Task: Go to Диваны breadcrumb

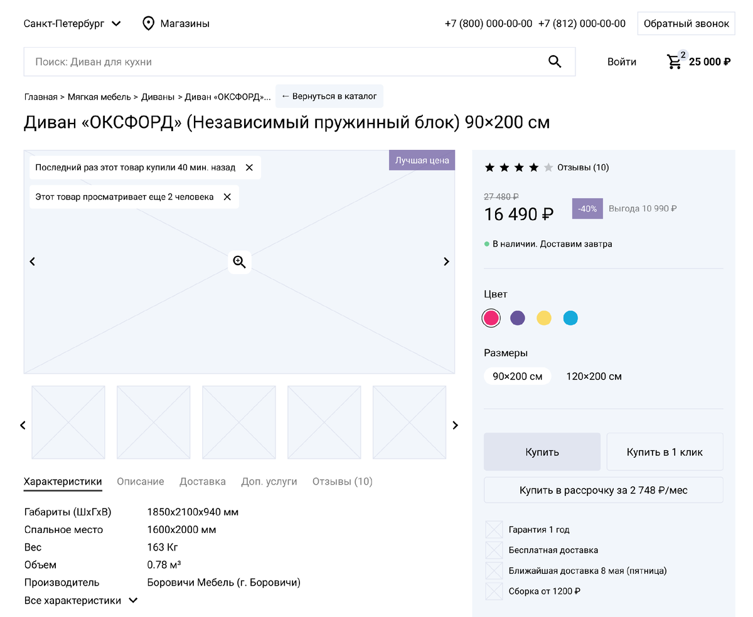Action: (x=158, y=97)
